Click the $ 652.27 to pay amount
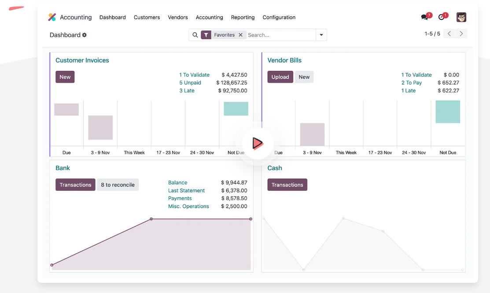Screen dimensions: 490x293 pyautogui.click(x=449, y=83)
